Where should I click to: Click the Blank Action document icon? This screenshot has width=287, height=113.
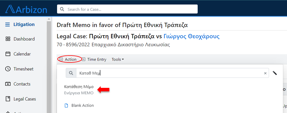tap(66, 105)
